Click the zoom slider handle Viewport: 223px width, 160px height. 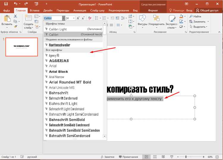(x=186, y=157)
